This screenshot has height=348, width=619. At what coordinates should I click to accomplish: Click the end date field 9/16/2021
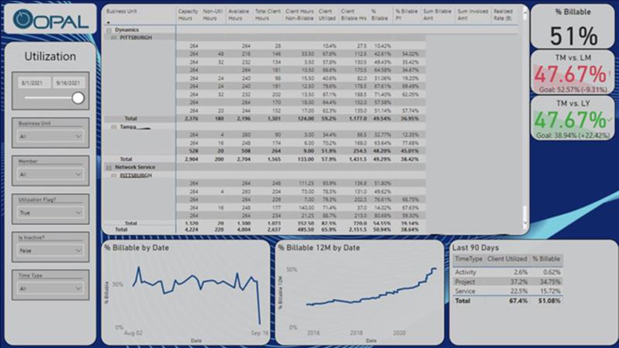pos(69,83)
